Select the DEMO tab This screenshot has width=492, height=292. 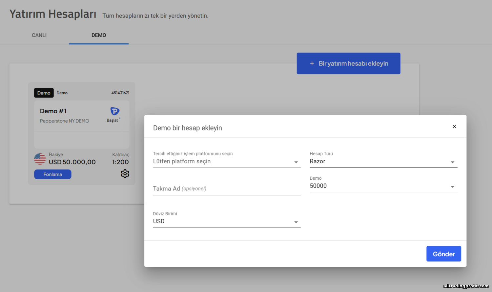coord(99,35)
